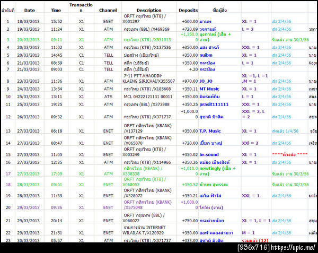Click description X003249 cell
Screen dimensions: 318x253
[x=144, y=152]
